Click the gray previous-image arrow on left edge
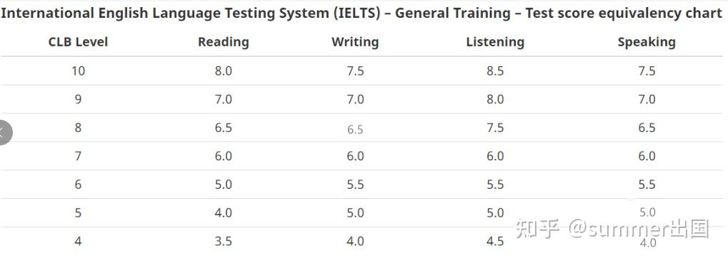 [x=4, y=132]
